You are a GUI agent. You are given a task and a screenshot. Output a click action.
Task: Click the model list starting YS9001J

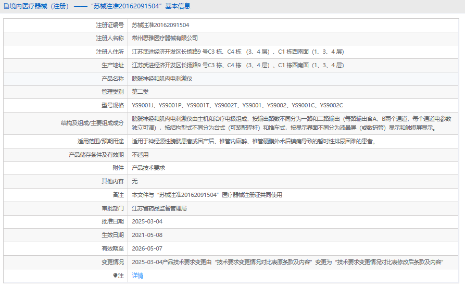[237, 105]
